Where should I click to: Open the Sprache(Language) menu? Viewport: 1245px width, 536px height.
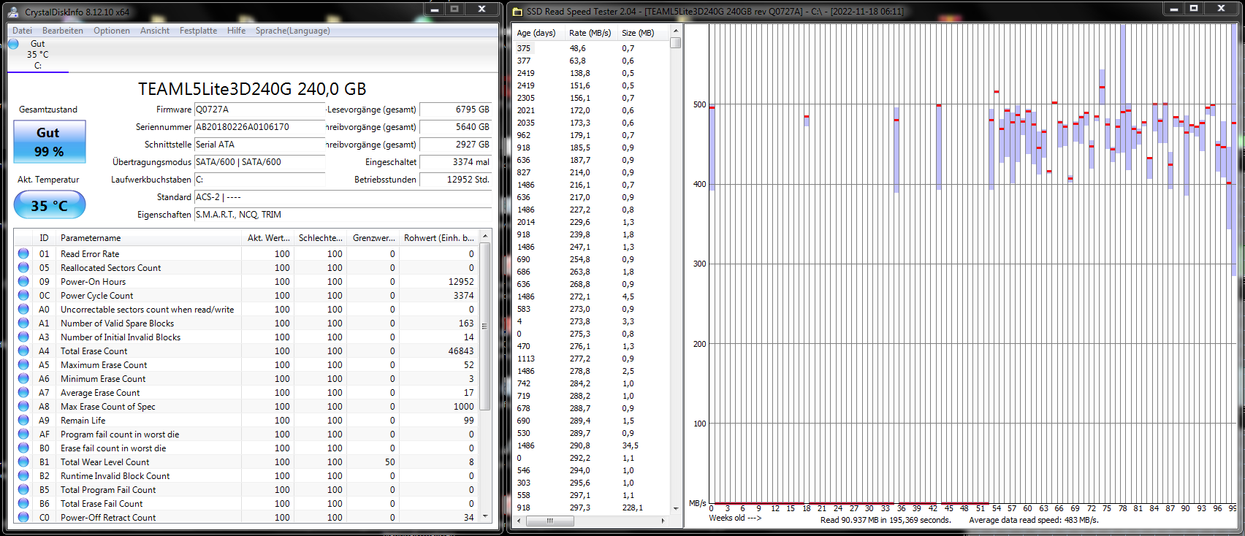coord(292,31)
